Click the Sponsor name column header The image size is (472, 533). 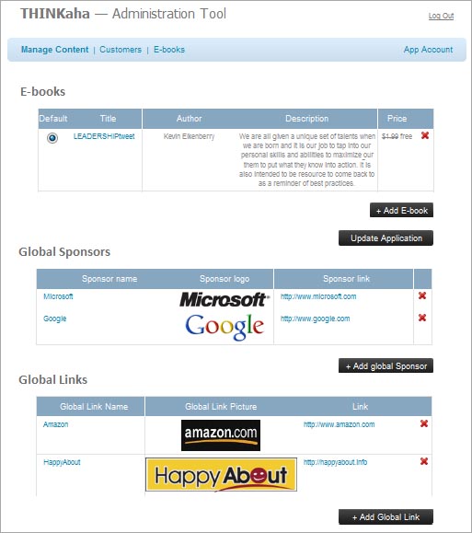pyautogui.click(x=109, y=279)
